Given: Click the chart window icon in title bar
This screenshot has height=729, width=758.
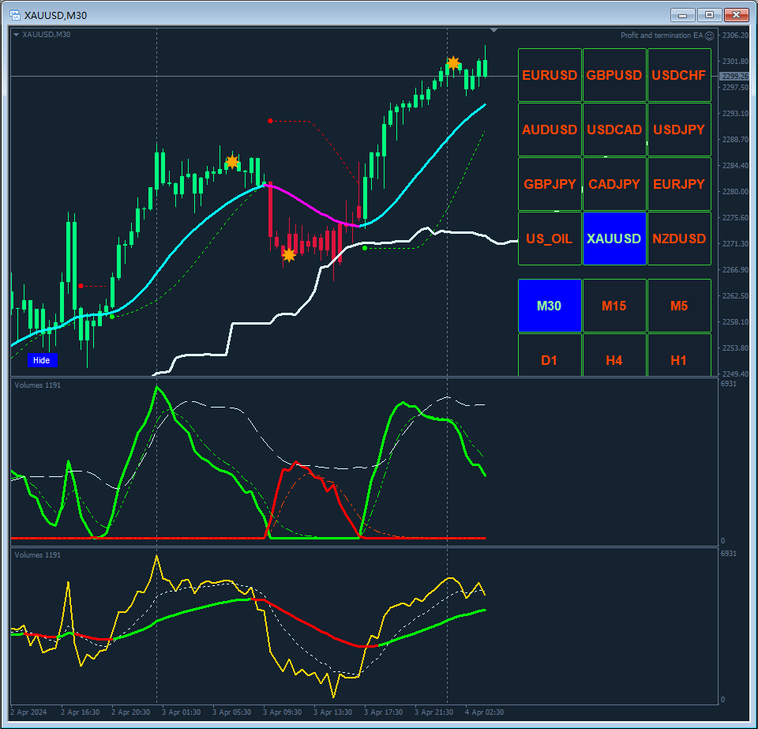Looking at the screenshot, I should click(x=15, y=15).
